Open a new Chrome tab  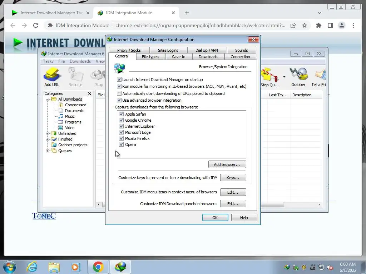pos(187,13)
